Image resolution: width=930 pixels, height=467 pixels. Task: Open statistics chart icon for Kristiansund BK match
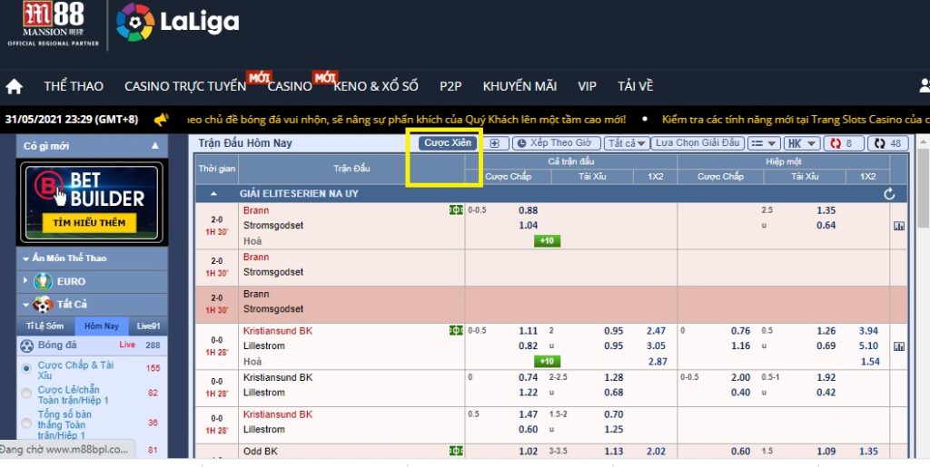click(898, 346)
